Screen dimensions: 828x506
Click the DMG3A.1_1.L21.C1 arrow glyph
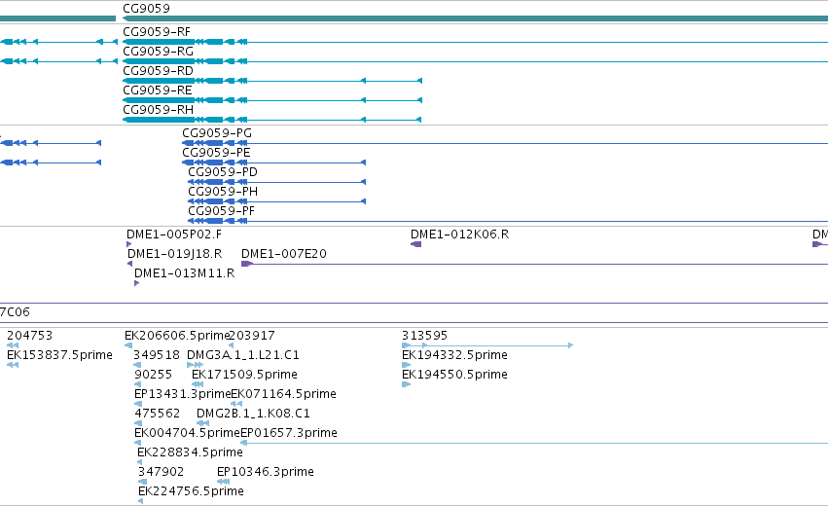coord(195,365)
